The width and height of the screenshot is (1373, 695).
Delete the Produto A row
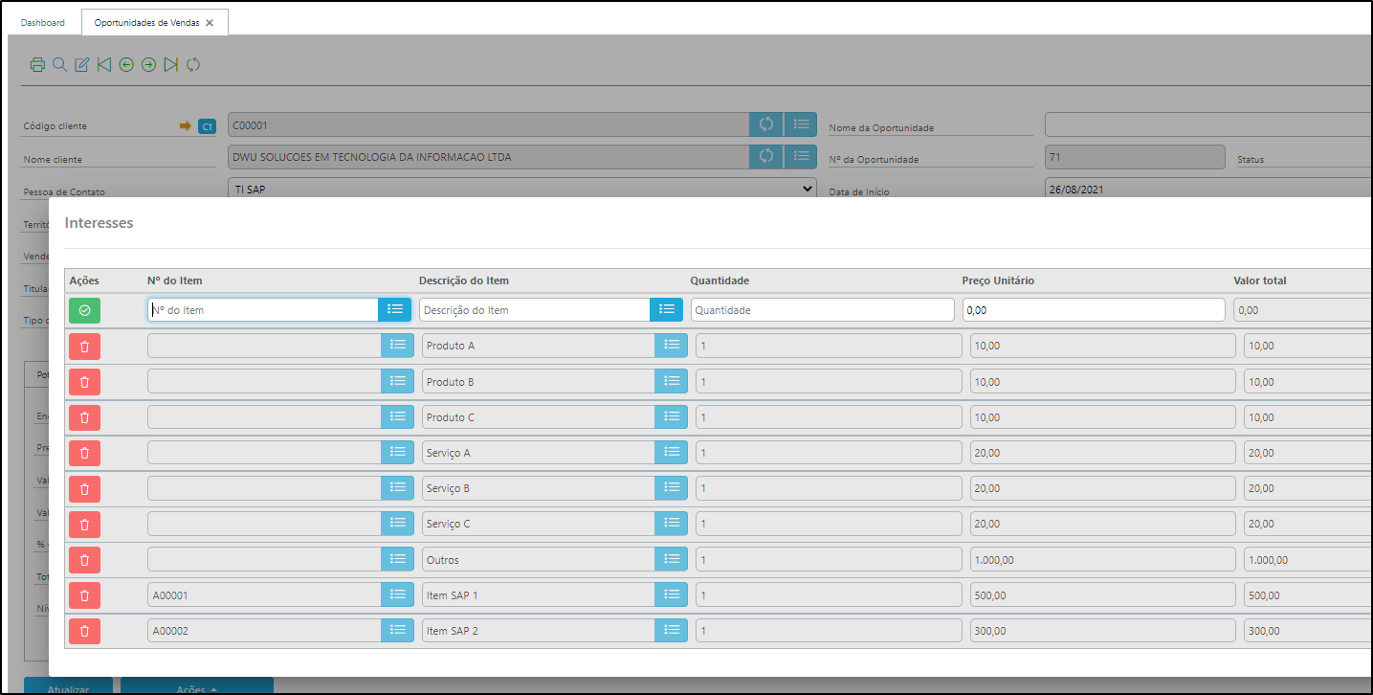tap(84, 347)
